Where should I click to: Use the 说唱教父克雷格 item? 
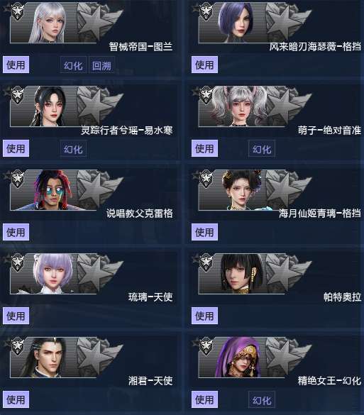pos(16,232)
